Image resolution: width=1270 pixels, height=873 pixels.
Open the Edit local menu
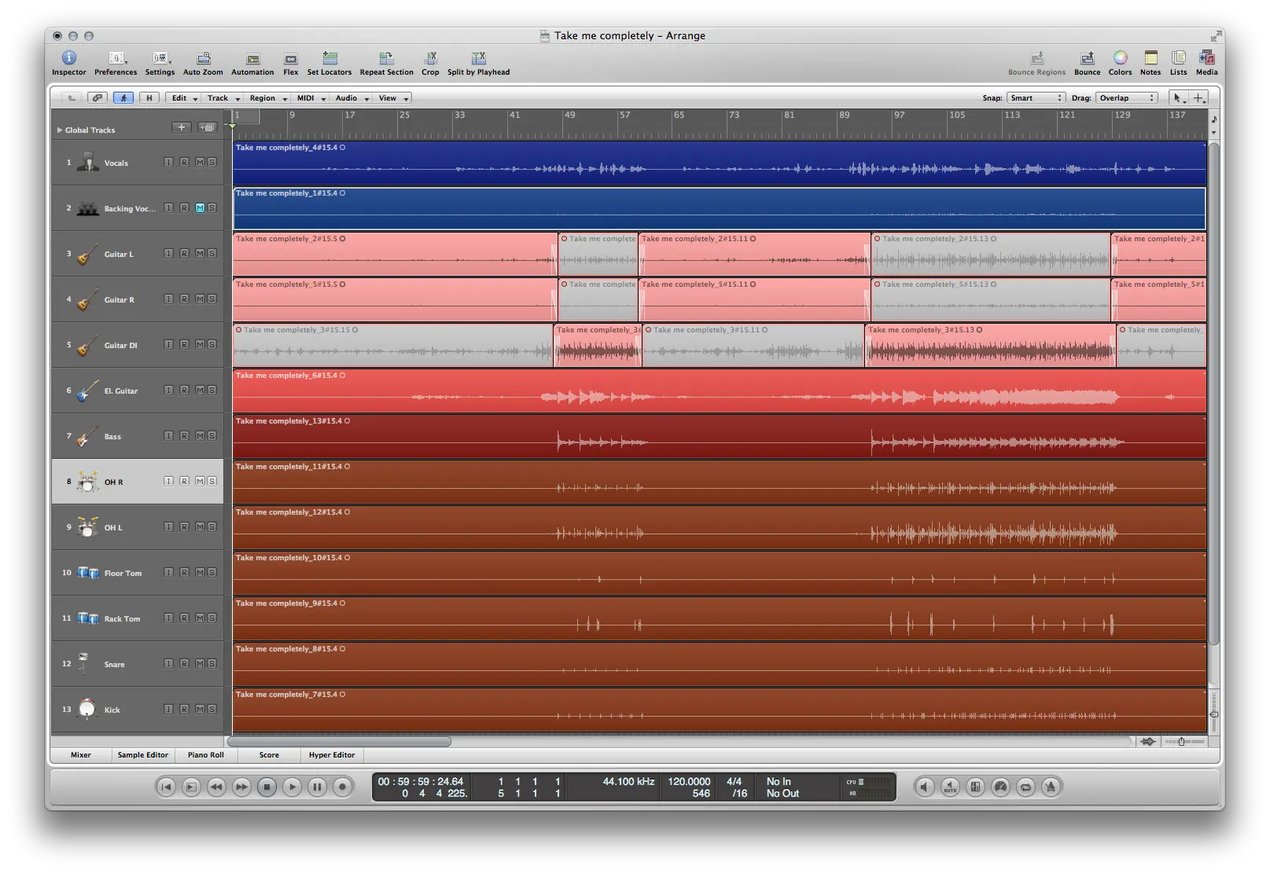[x=184, y=98]
